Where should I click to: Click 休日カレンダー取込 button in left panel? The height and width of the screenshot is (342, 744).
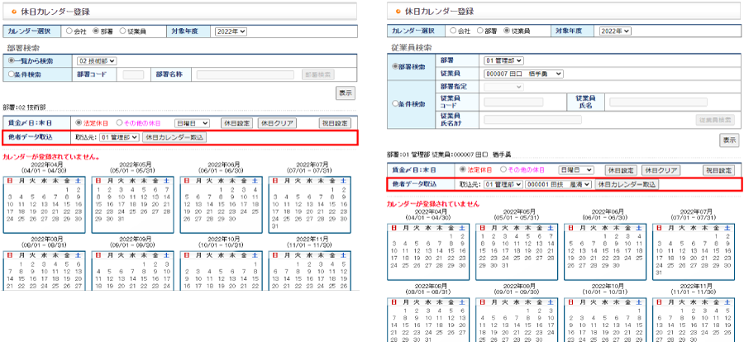point(174,137)
